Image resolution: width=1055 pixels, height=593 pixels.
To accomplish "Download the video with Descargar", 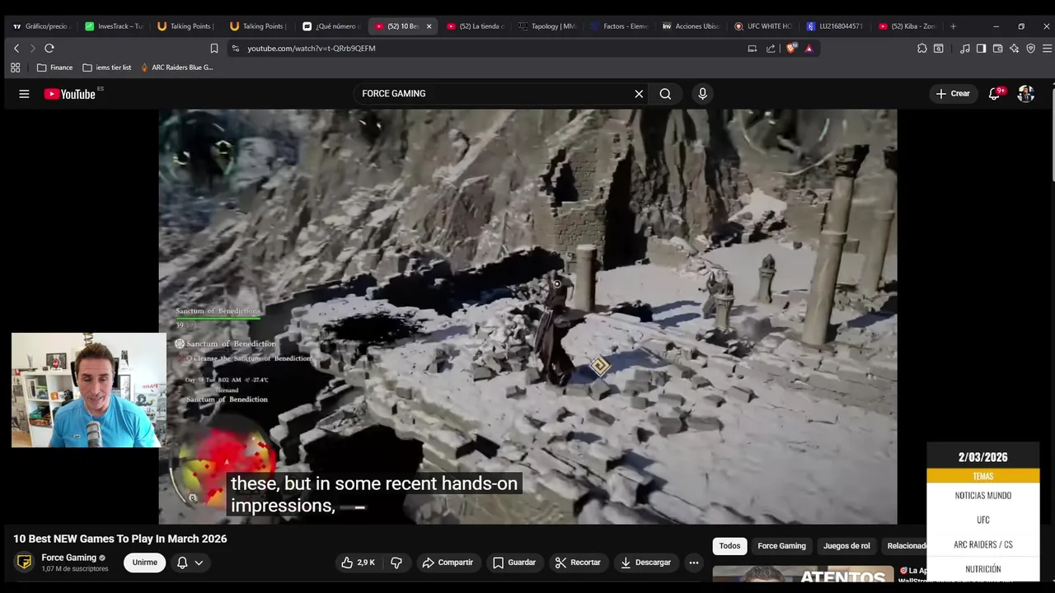I will 645,563.
